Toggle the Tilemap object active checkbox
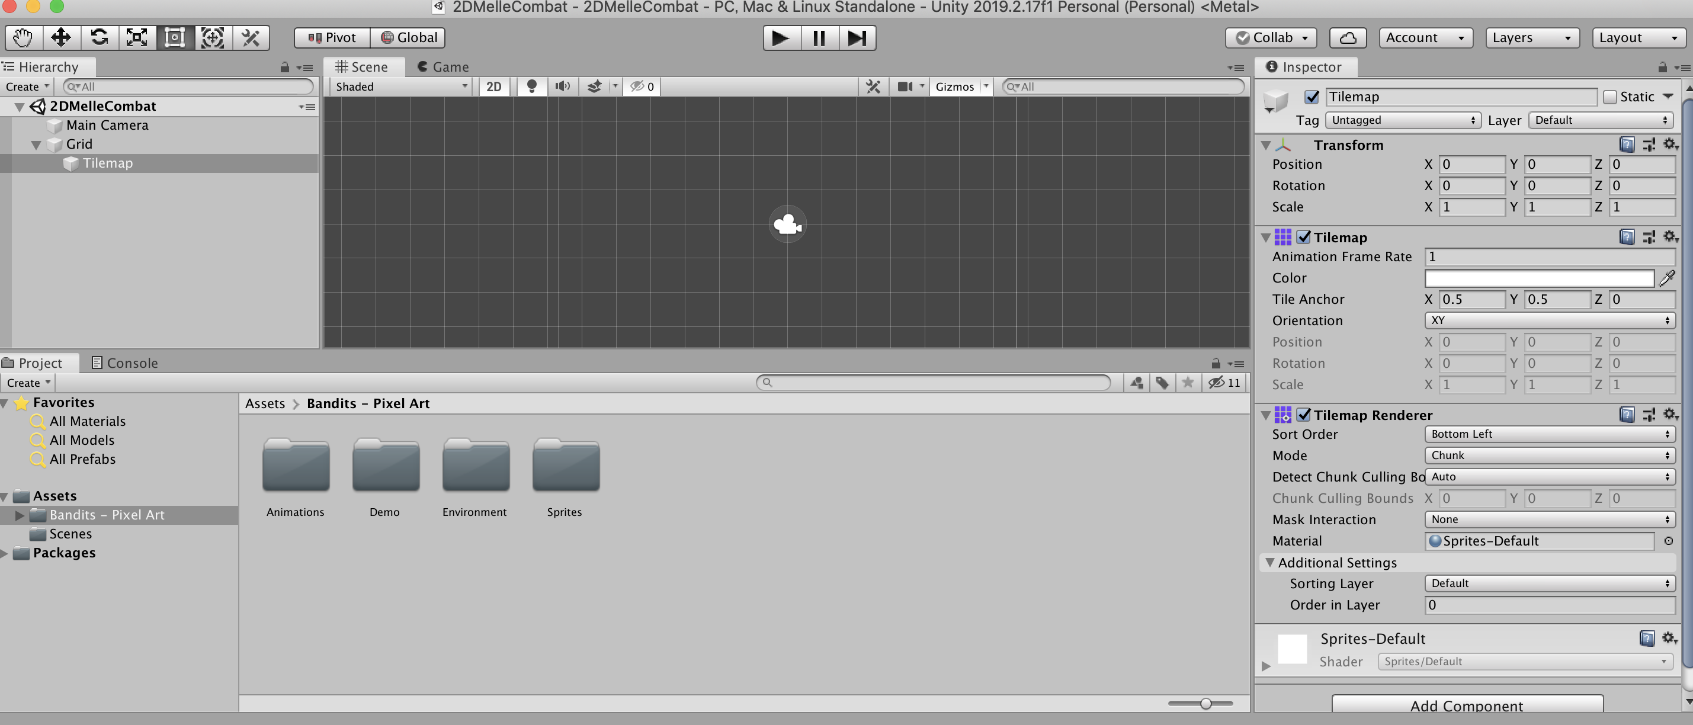1693x725 pixels. 1312,97
